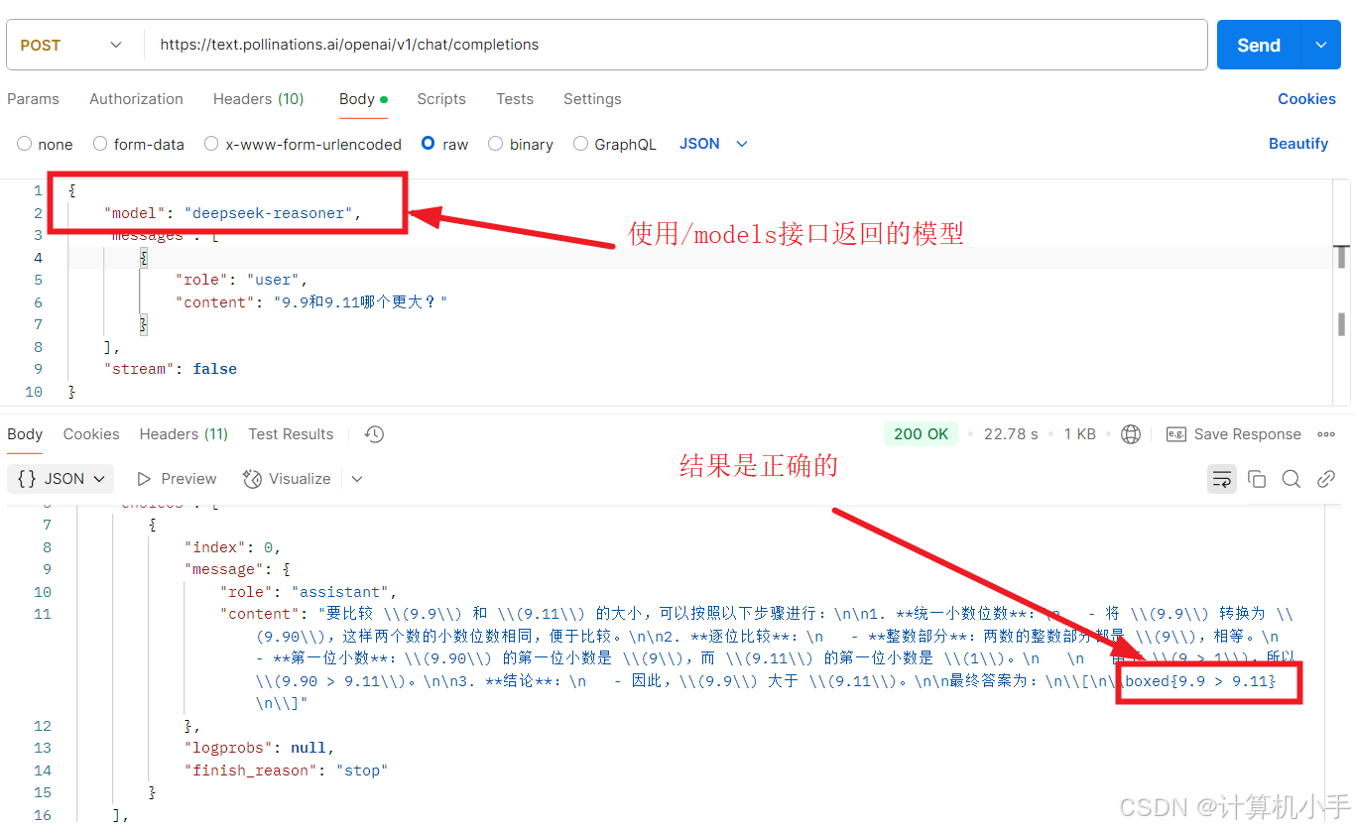Open the network globe icon
Screen dimensions: 1355x830
1130,434
